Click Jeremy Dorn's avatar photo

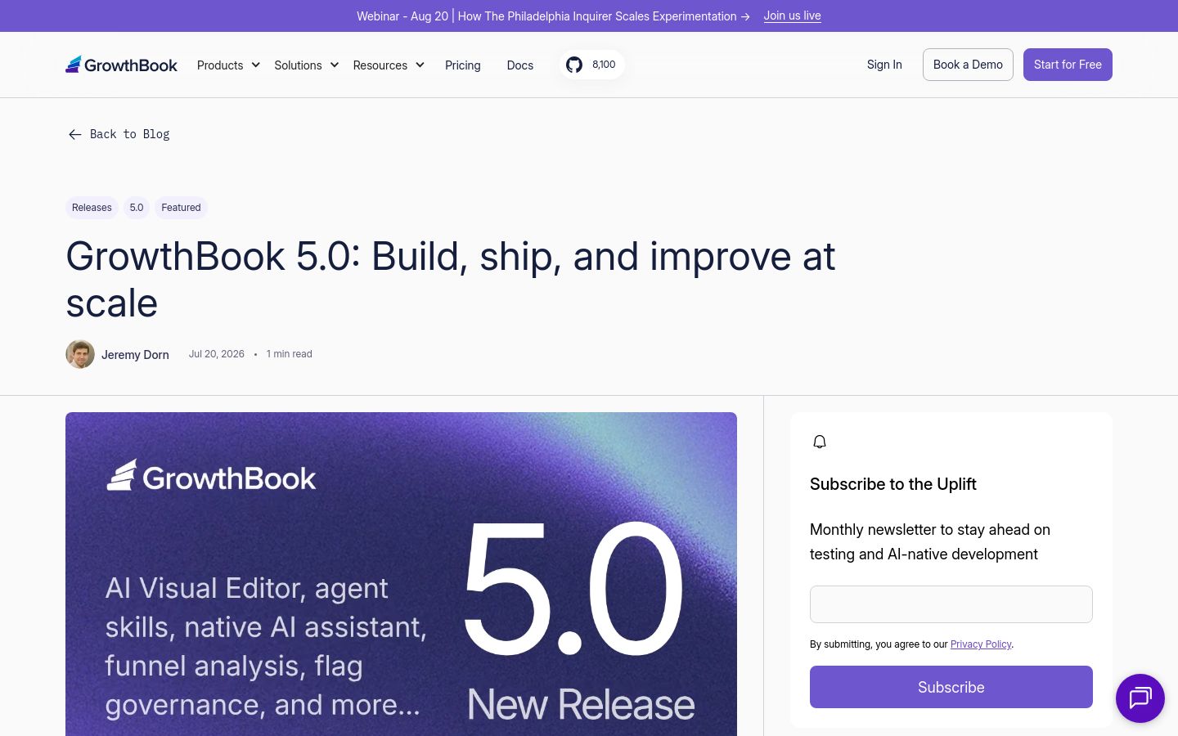(x=80, y=354)
